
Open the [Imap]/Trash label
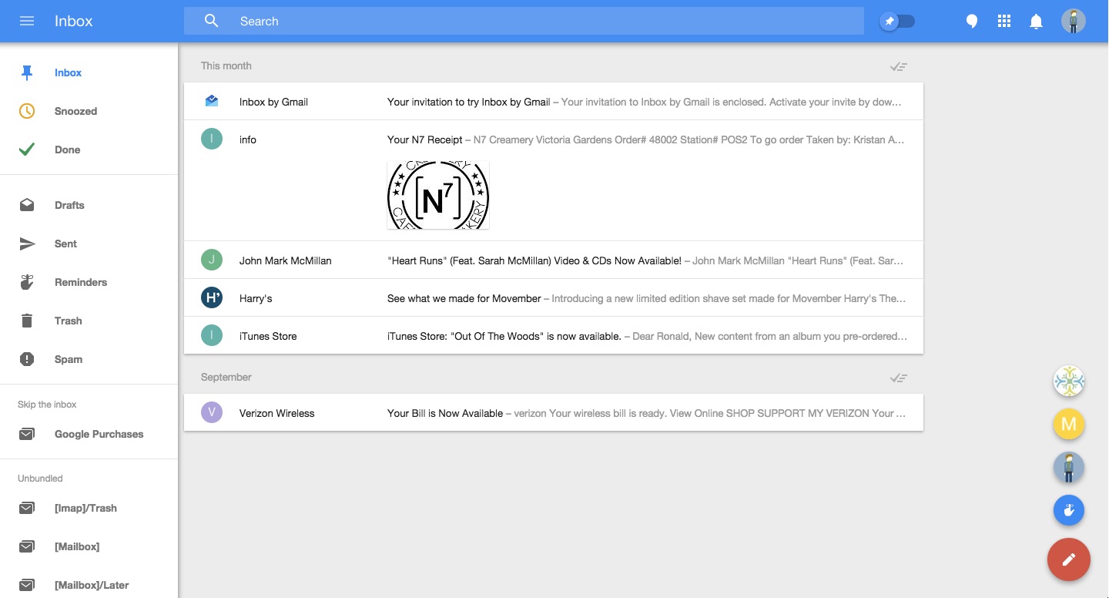(85, 508)
